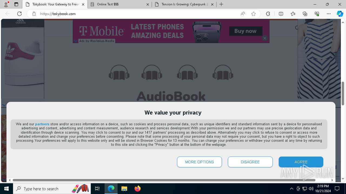Open the Windows Start menu
Screen dimensions: 346x194
click(6, 189)
